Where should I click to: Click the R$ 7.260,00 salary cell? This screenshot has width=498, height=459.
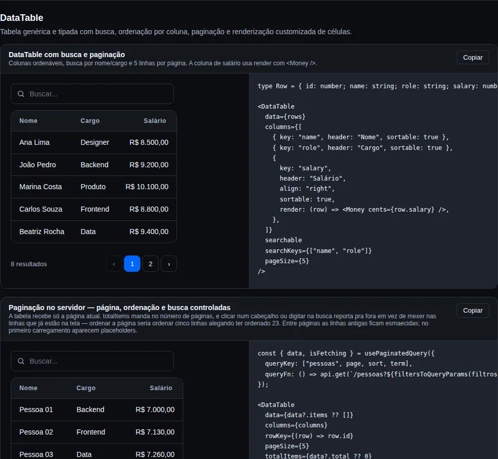[x=155, y=454]
